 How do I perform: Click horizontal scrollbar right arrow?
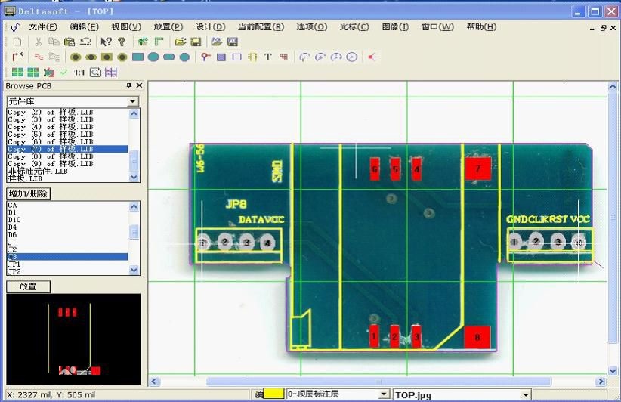point(601,382)
